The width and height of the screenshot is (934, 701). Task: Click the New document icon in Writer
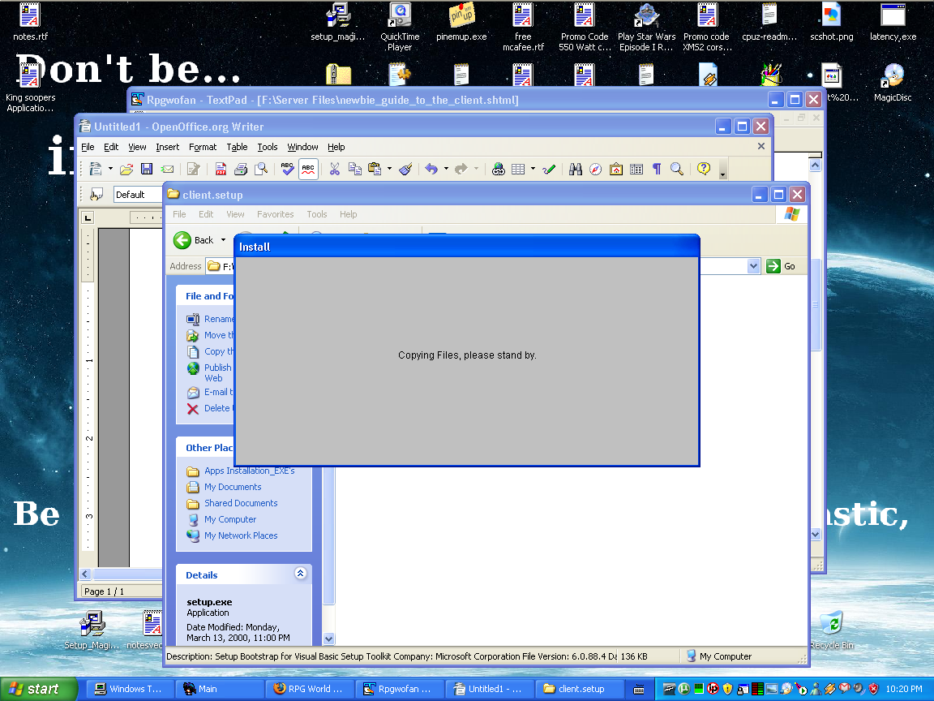click(96, 170)
